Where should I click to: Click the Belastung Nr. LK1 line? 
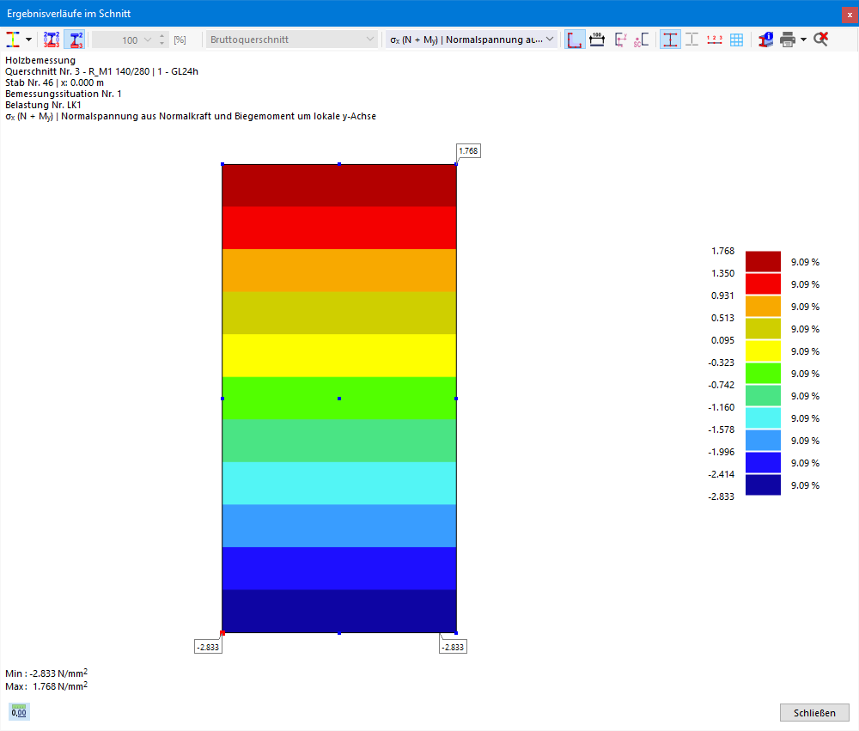point(43,105)
